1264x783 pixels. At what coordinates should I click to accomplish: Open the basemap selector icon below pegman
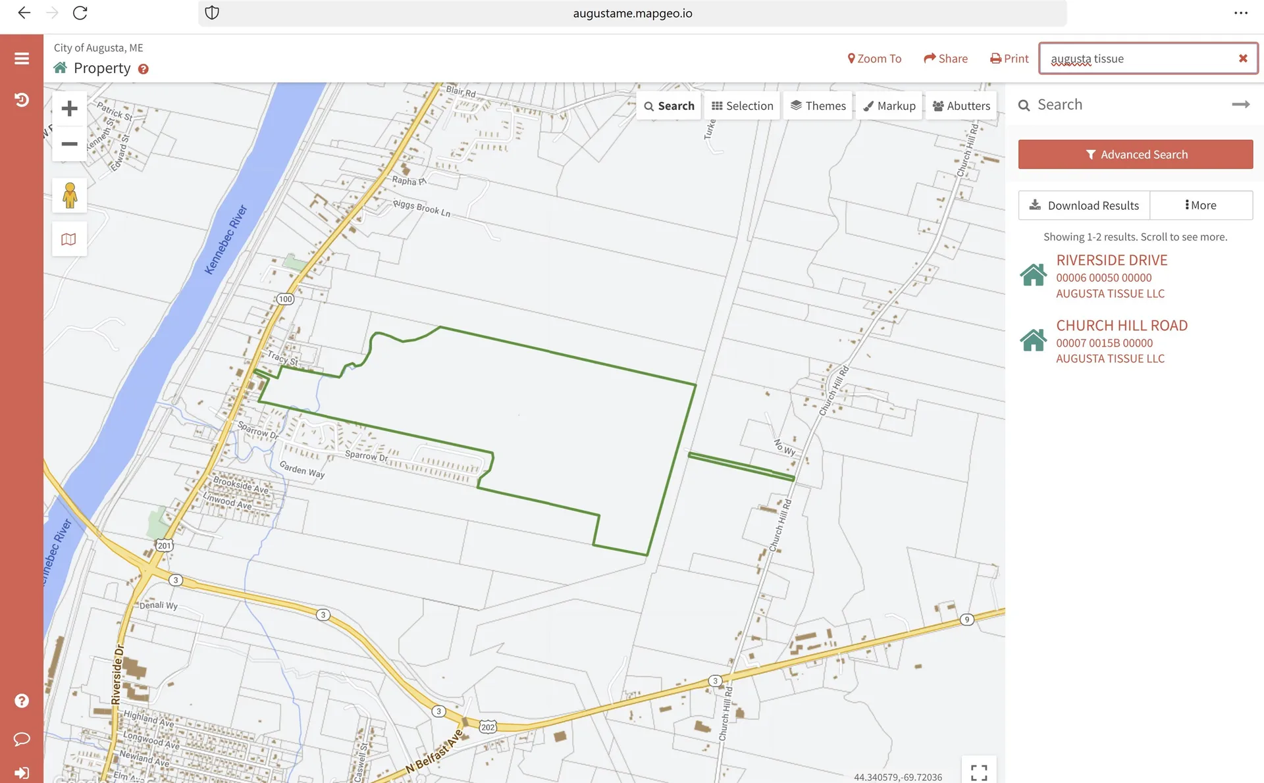coord(69,239)
